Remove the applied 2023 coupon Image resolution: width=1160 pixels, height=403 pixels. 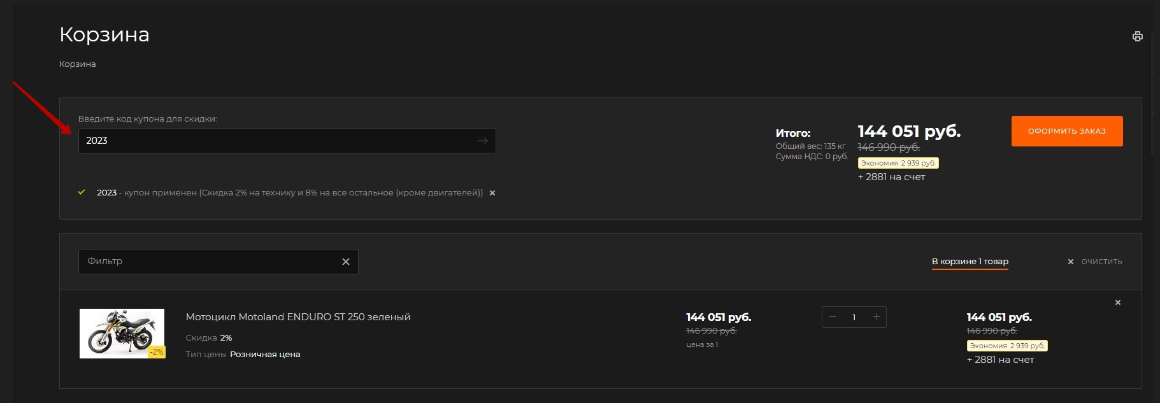(x=492, y=193)
